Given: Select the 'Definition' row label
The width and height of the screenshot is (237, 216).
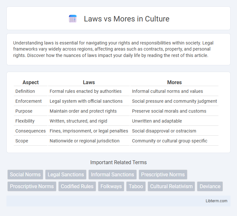Looking at the screenshot, I should pyautogui.click(x=25, y=91).
